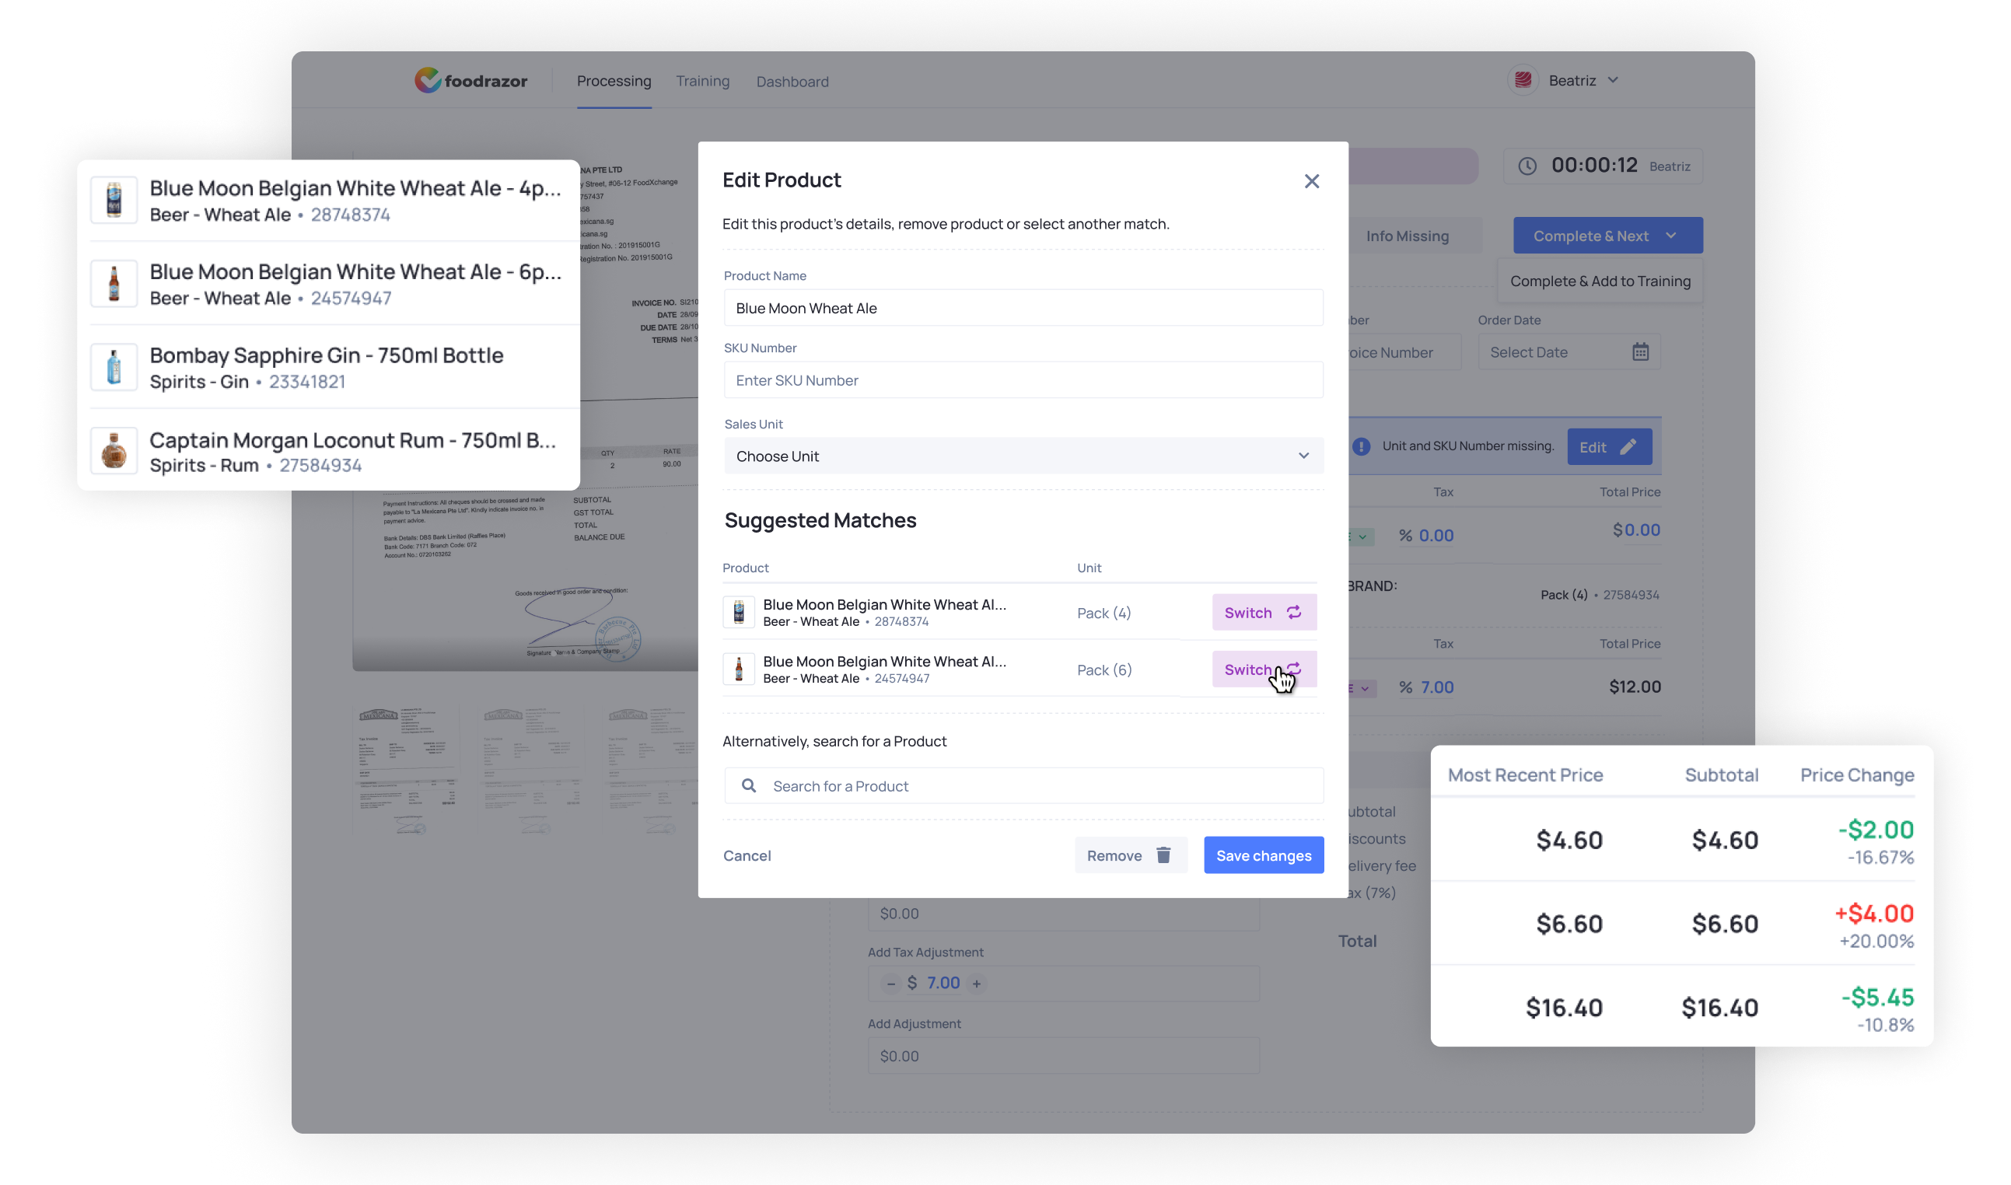Click the timer clock icon
The image size is (2011, 1185).
1527,166
